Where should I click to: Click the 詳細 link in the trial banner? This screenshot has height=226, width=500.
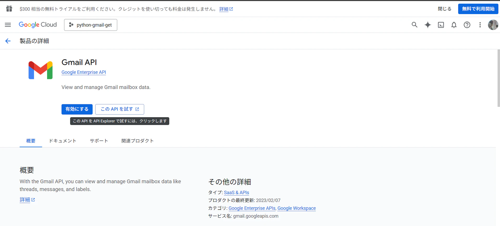[226, 9]
